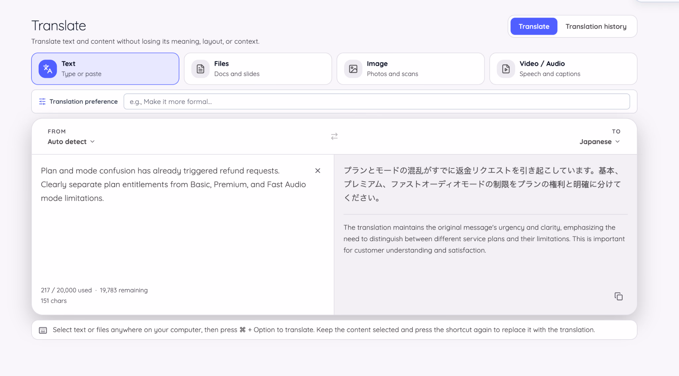Image resolution: width=679 pixels, height=376 pixels.
Task: Click the Text translate language icon
Action: coord(48,69)
